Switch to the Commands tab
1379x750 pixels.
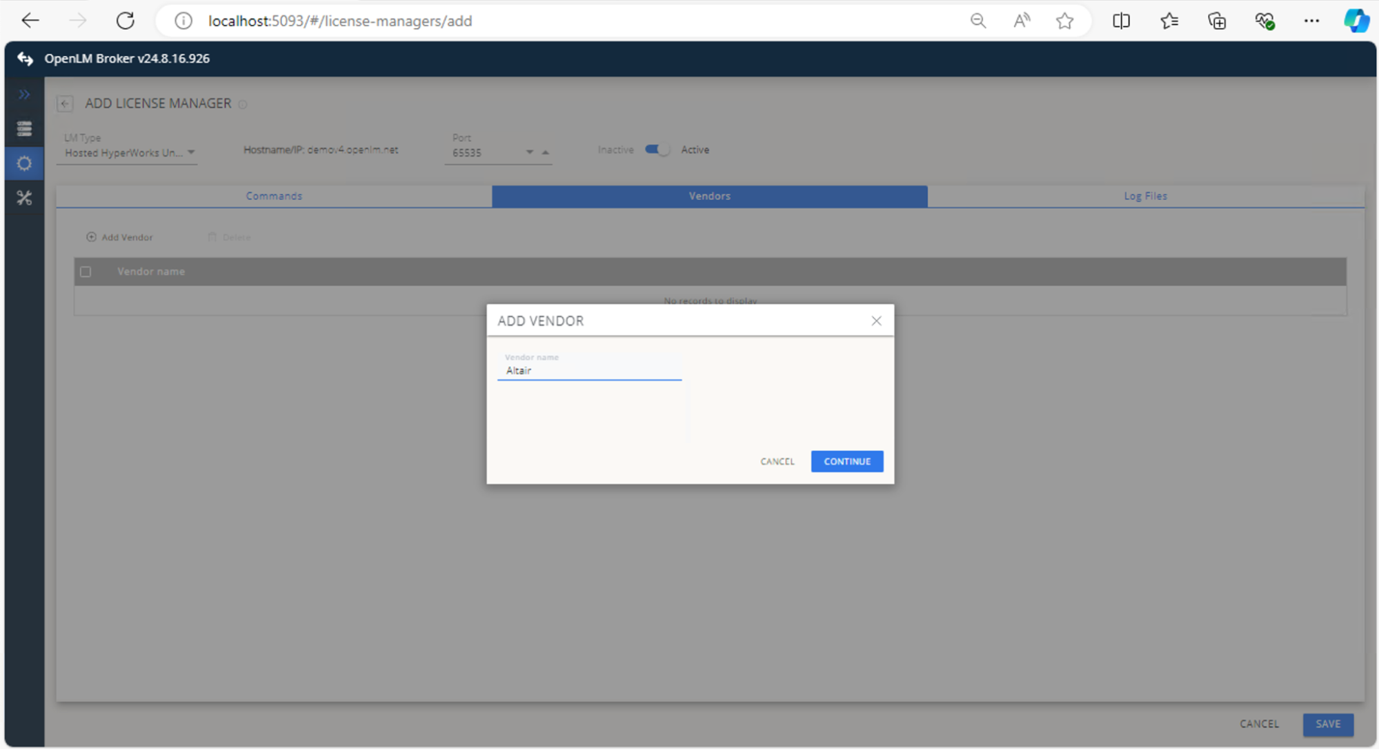[x=274, y=196]
